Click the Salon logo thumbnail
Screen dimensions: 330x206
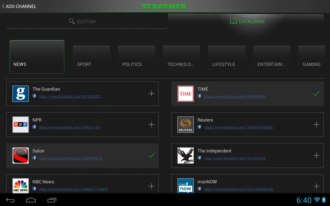click(x=21, y=156)
